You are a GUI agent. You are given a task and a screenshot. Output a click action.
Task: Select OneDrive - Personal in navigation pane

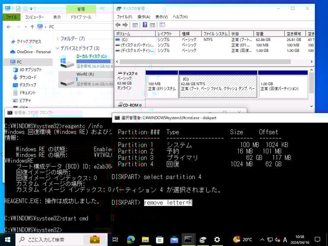click(x=34, y=52)
